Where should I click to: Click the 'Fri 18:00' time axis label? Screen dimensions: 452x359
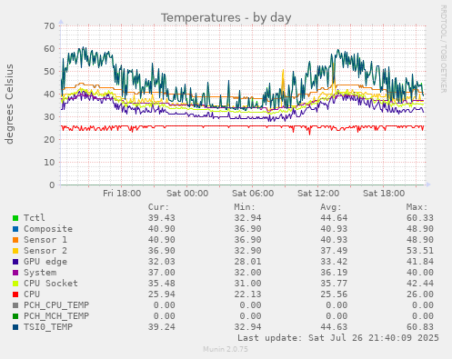[122, 194]
